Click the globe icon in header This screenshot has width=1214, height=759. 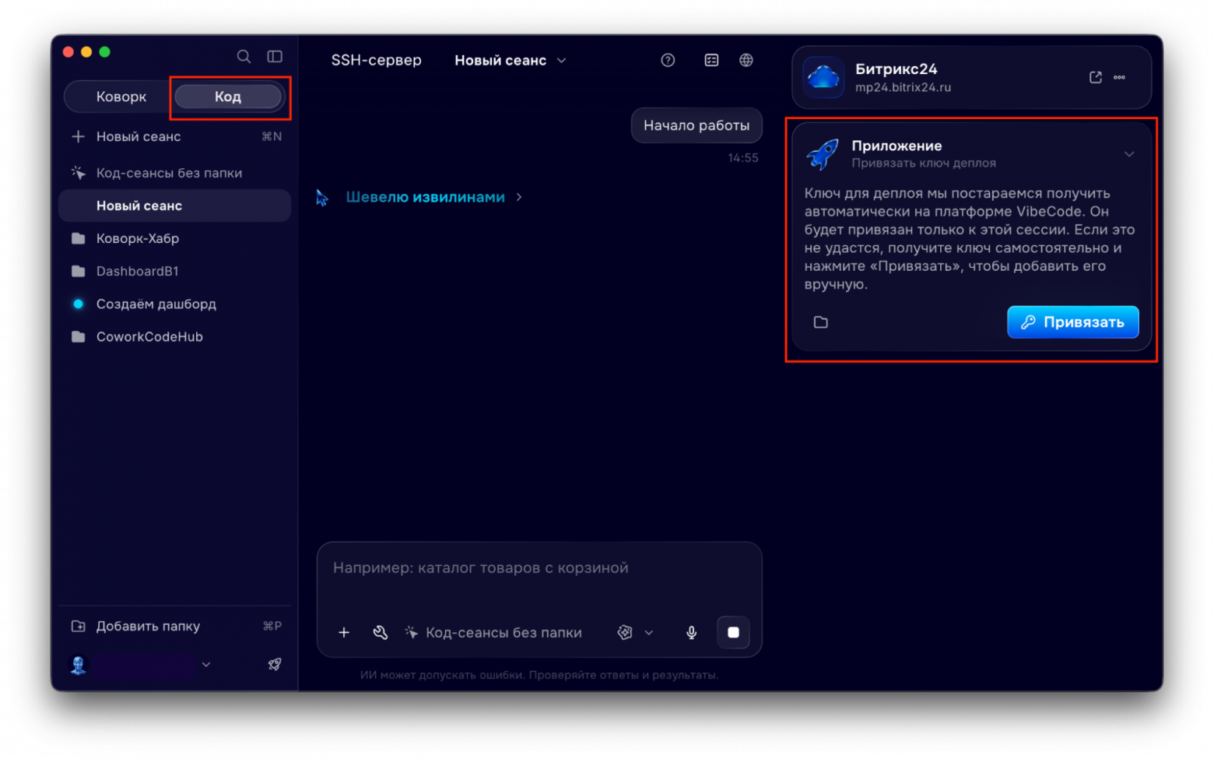pos(746,60)
